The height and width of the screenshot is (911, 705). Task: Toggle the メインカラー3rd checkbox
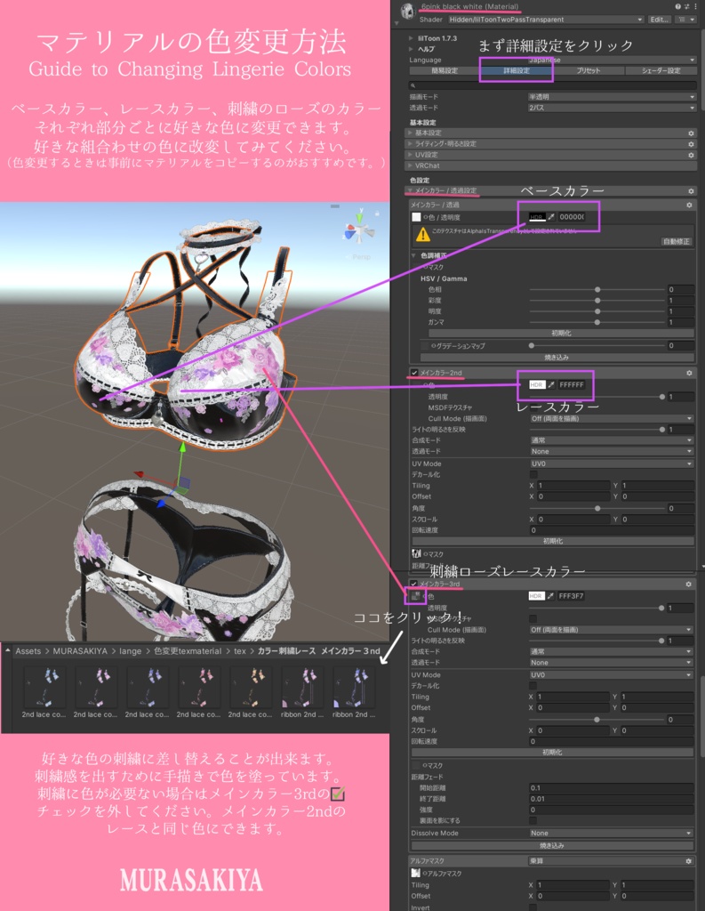point(413,584)
